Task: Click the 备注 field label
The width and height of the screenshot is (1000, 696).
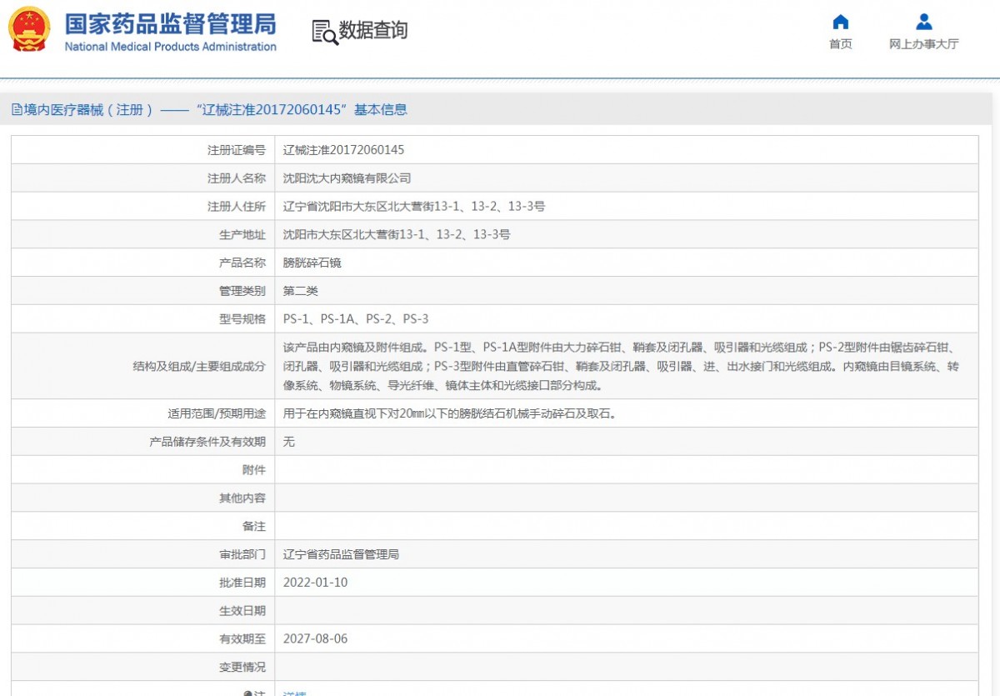Action: click(254, 526)
